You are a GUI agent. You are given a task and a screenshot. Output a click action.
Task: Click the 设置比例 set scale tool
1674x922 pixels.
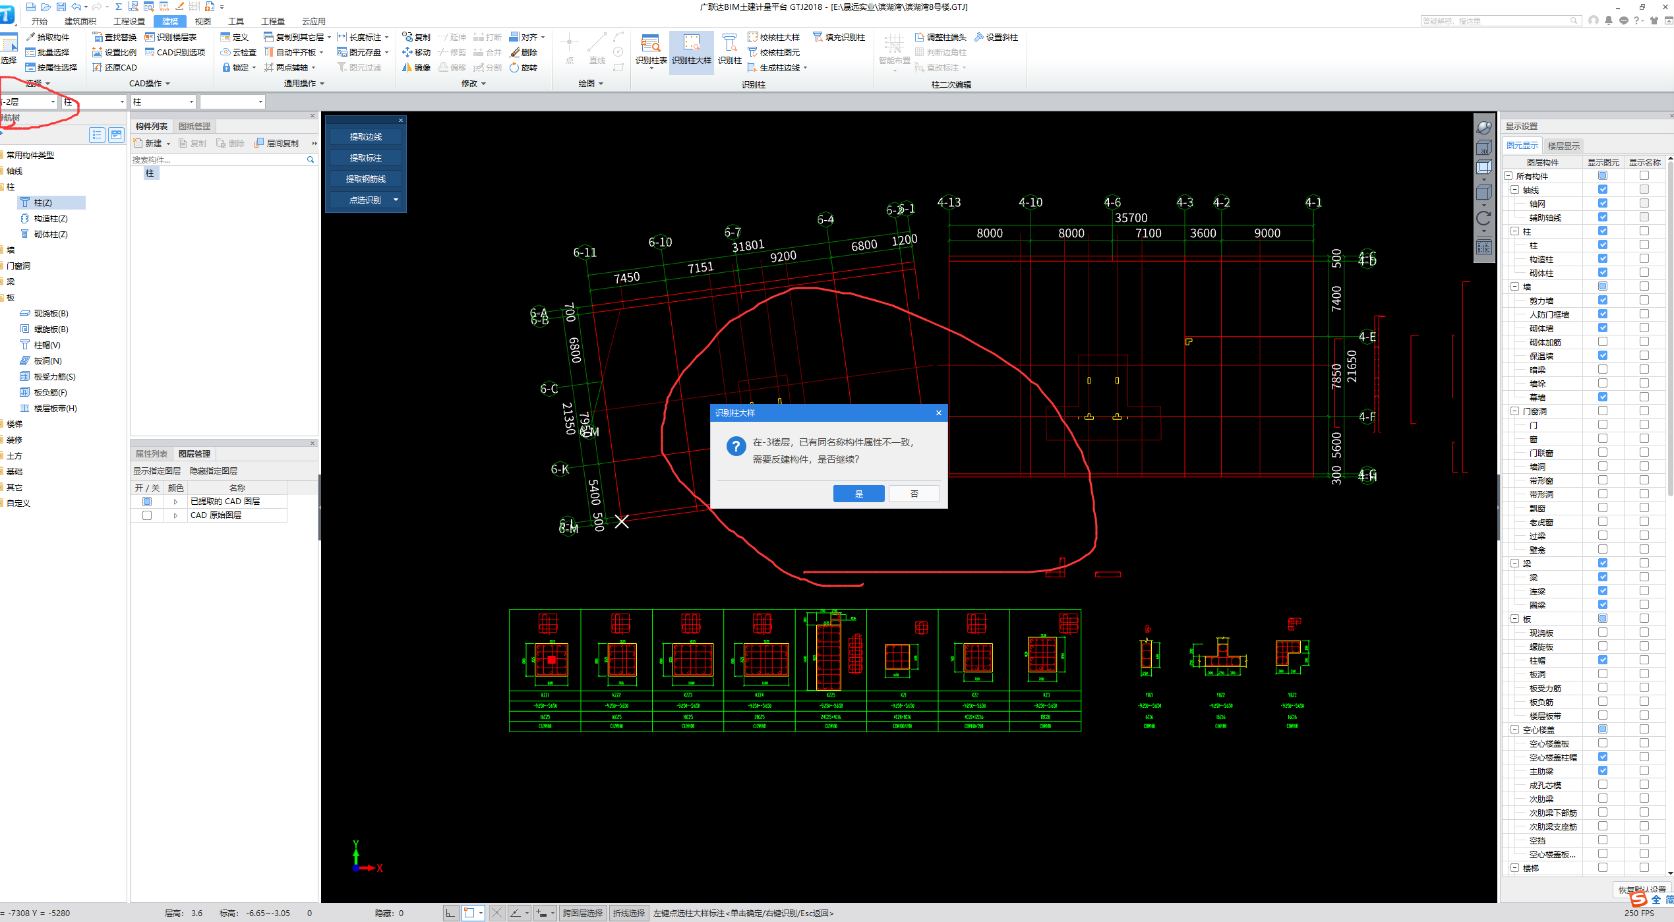pos(115,52)
